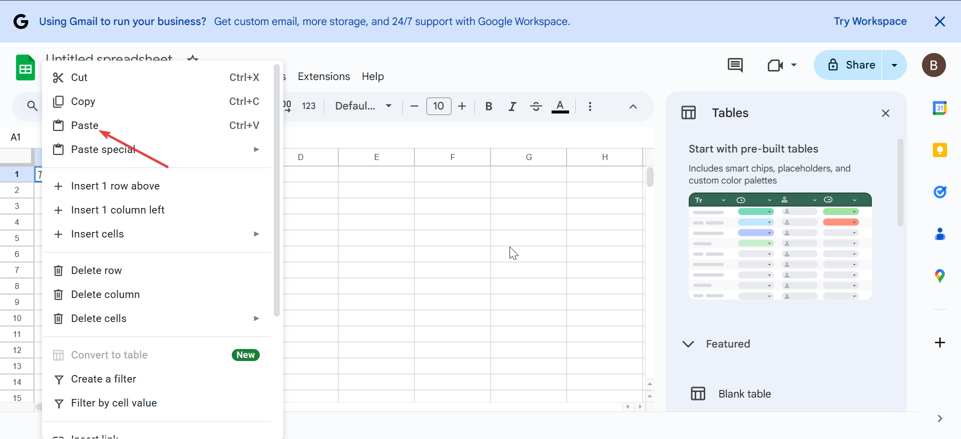Open the number format 123 menu
Screen dimensions: 961x439
pyautogui.click(x=309, y=106)
